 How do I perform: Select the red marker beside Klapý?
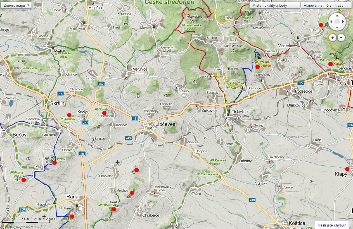click(x=347, y=169)
